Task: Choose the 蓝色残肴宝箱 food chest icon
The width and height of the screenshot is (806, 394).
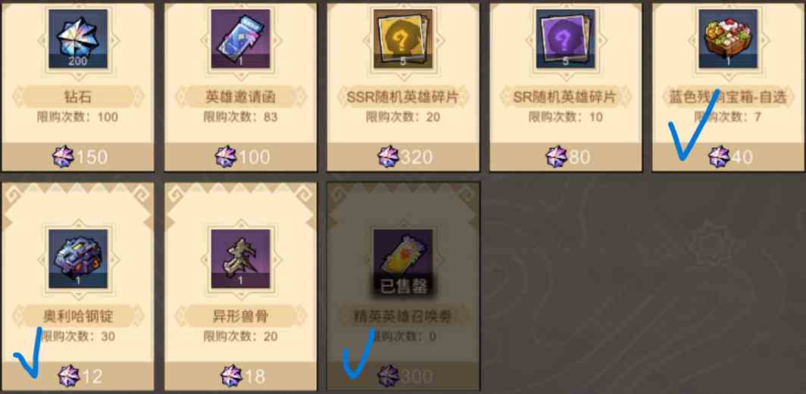Action: (728, 39)
